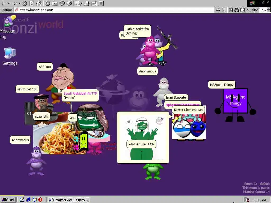Click the Go arrow beside the address bar
The height and width of the screenshot is (203, 271).
218,10
